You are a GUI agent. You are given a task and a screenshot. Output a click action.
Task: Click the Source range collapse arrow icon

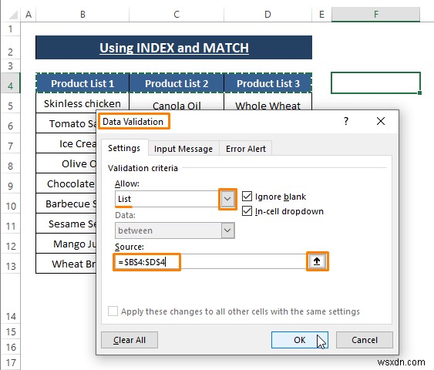pos(317,261)
